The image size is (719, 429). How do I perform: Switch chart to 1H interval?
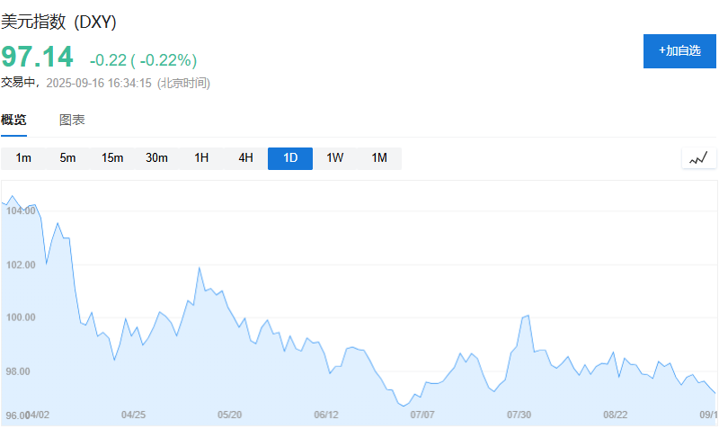(x=201, y=158)
